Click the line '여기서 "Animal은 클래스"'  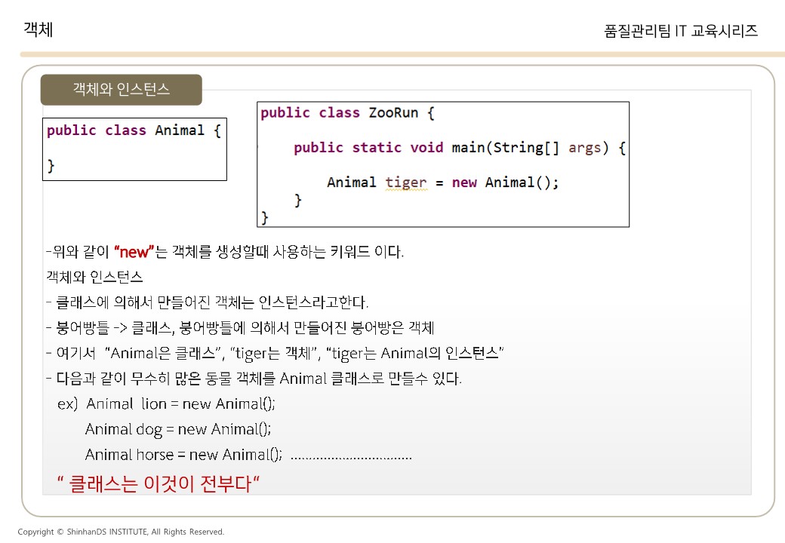click(275, 353)
